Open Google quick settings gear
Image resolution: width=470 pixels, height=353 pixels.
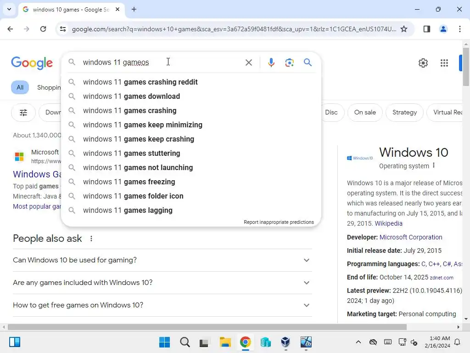(423, 63)
